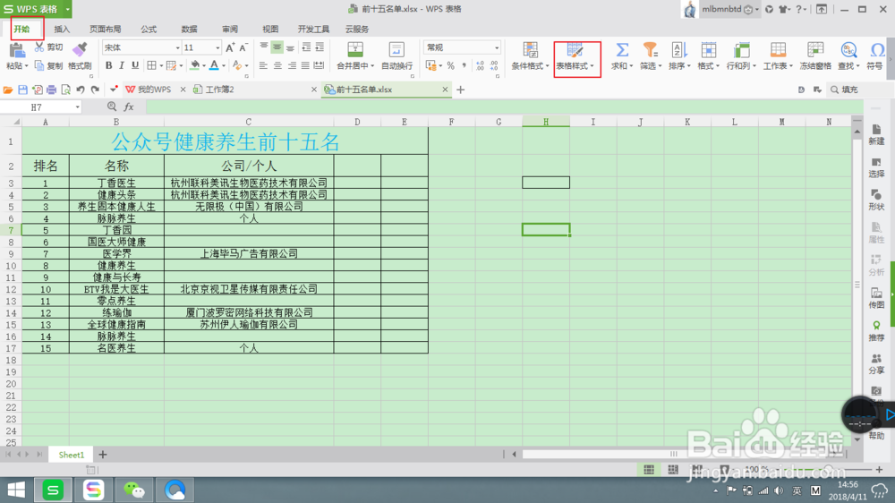
Task: Click the Merge and Center (合并居中) icon
Action: (x=355, y=49)
